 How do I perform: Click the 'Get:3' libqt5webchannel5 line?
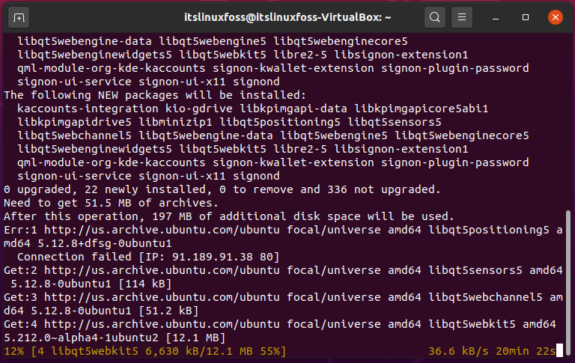click(x=283, y=297)
